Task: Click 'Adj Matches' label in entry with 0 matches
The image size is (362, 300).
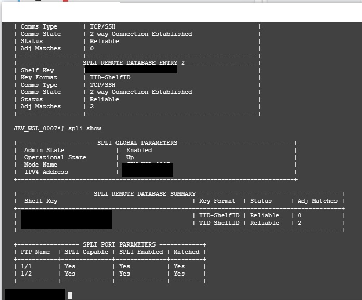Action: [41, 48]
